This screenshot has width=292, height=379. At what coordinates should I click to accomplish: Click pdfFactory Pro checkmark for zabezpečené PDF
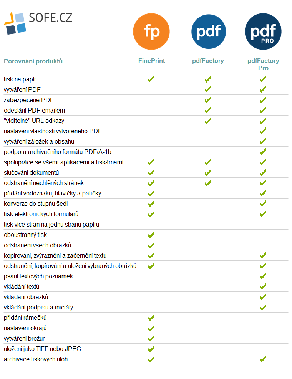263,100
